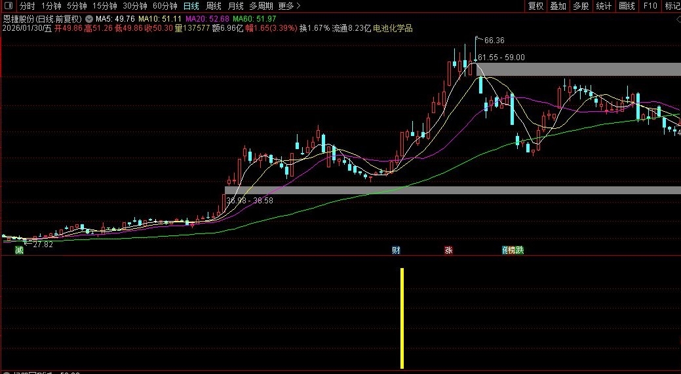
Task: Select the 1分钟 period tab
Action: coord(51,6)
